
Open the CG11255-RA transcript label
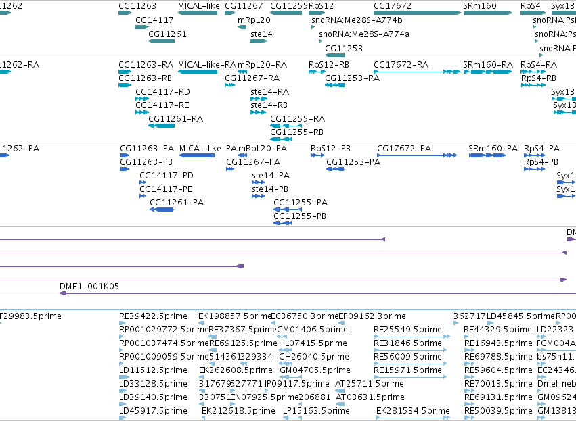(297, 119)
